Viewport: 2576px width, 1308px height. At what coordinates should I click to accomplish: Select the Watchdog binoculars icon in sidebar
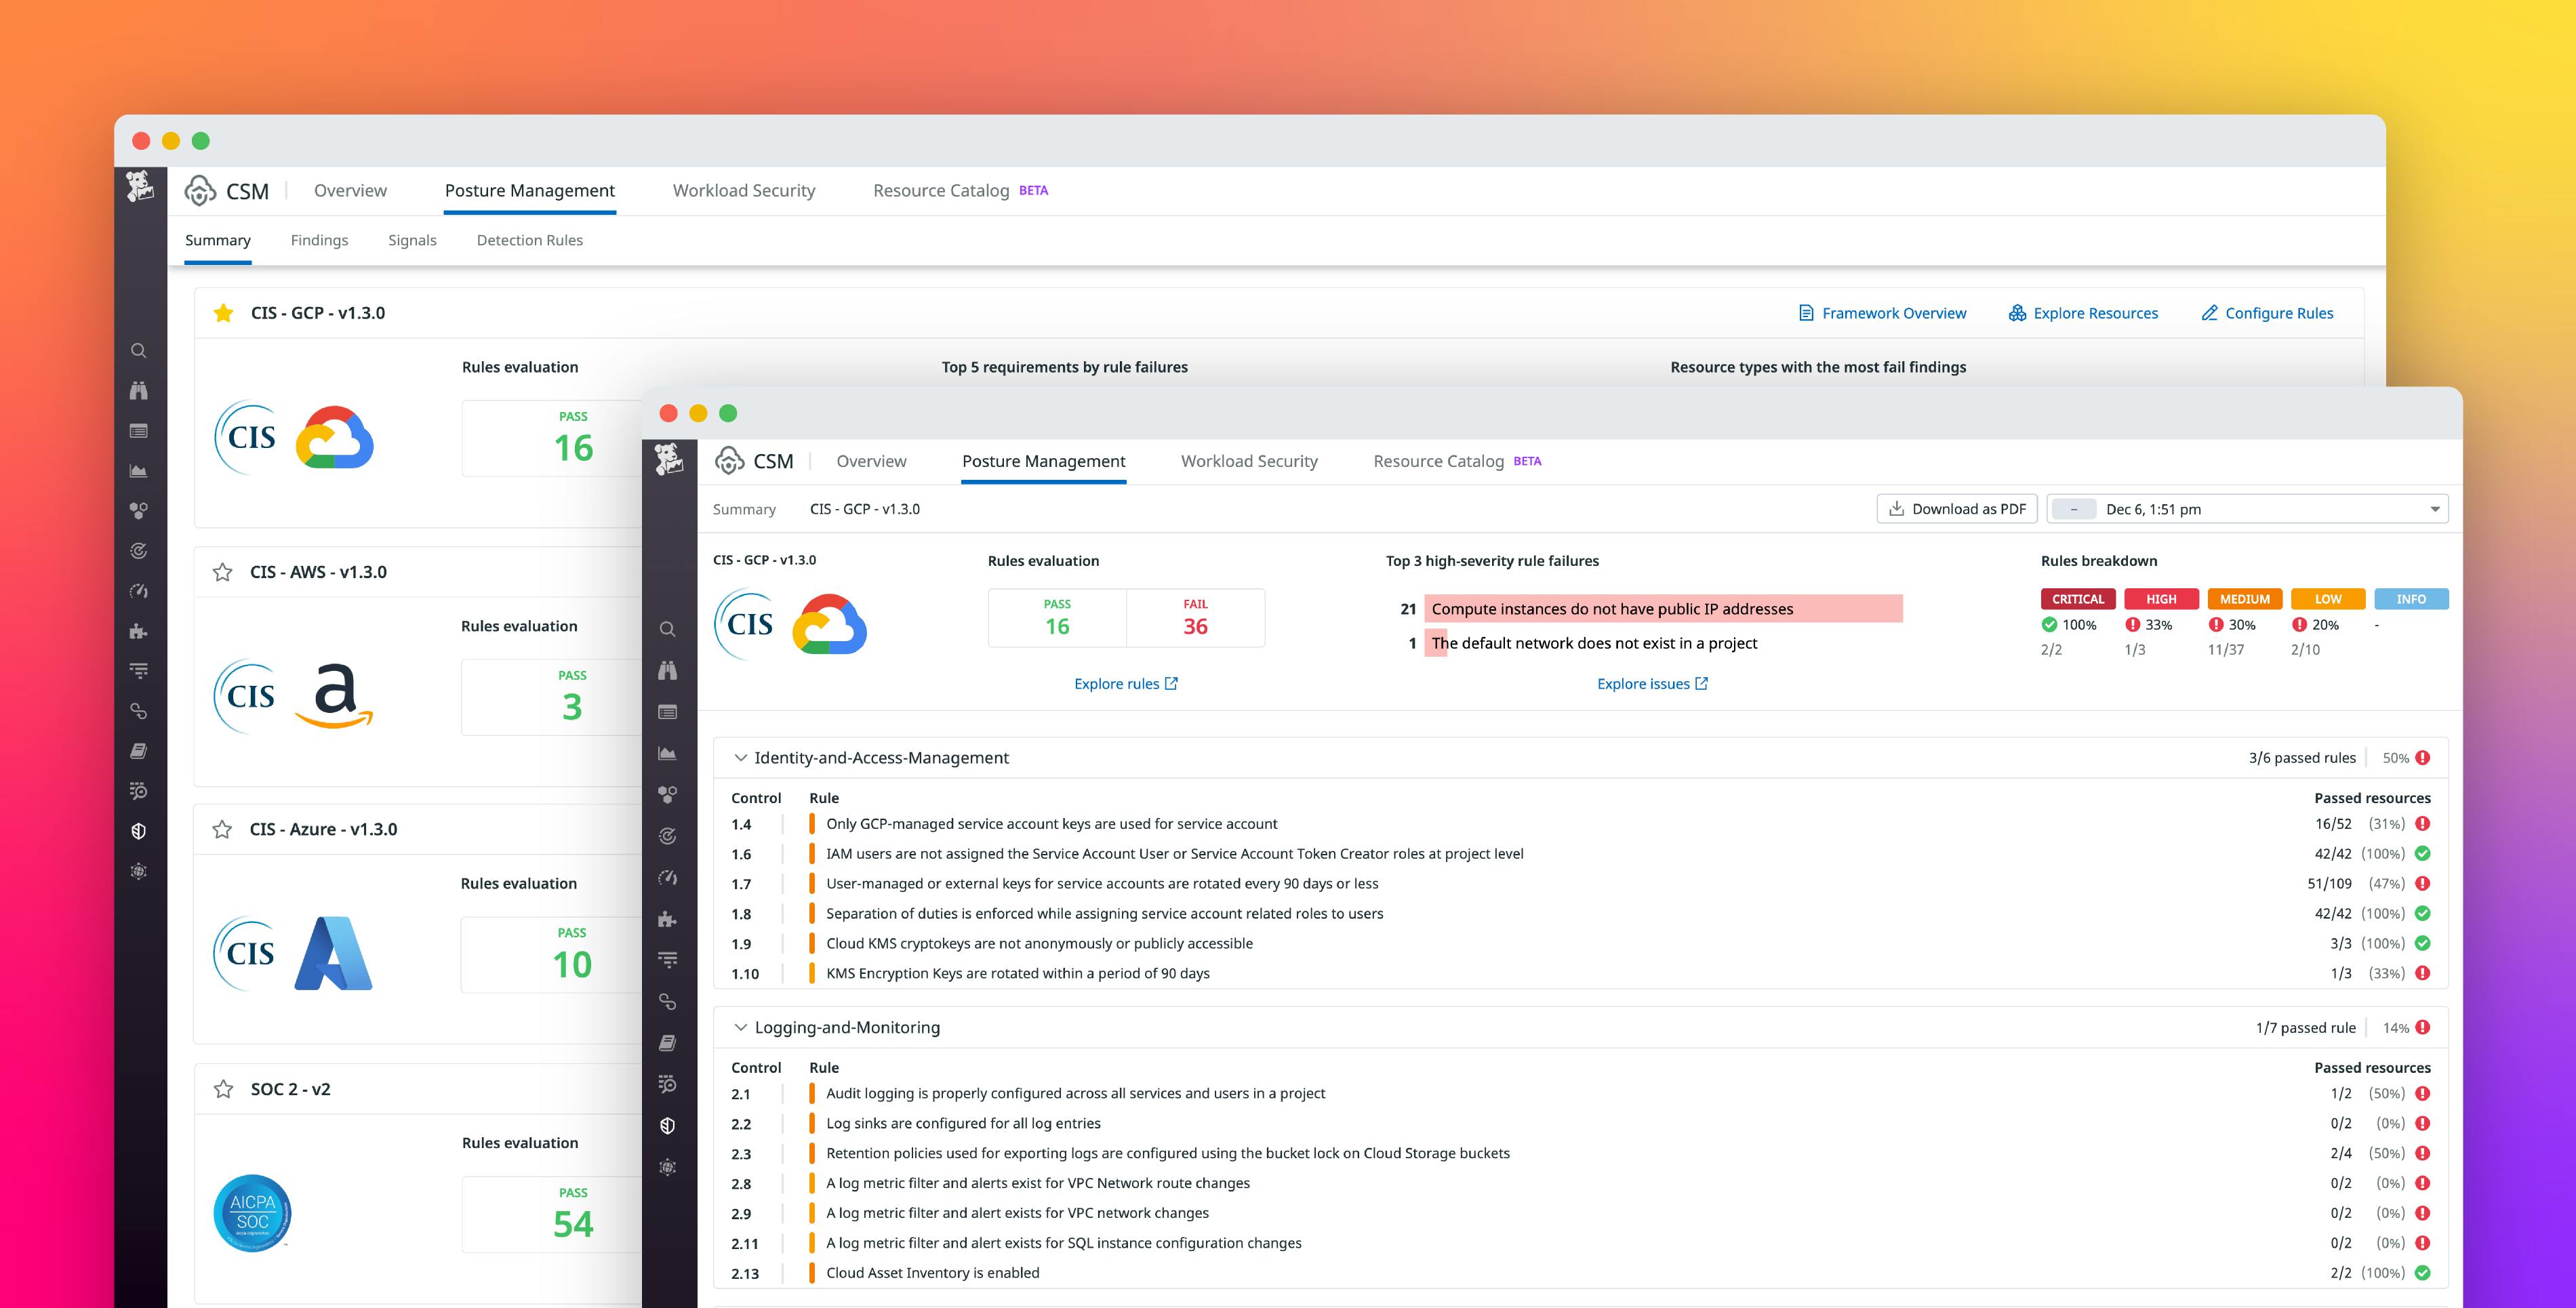(139, 390)
